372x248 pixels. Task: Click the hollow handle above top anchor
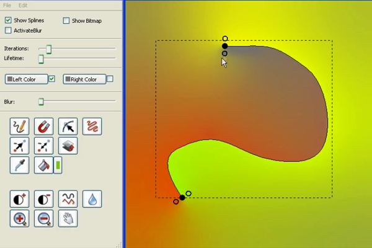point(225,38)
